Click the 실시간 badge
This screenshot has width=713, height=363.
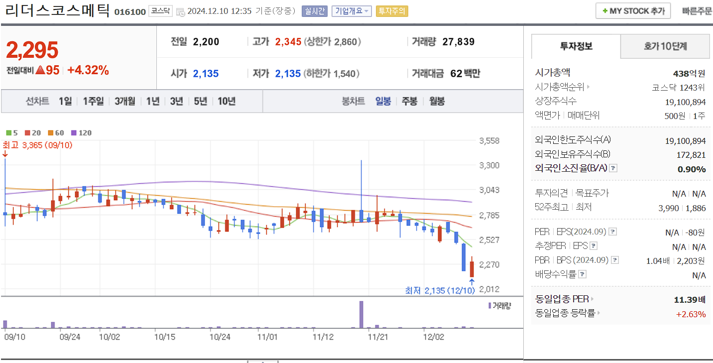(x=314, y=10)
